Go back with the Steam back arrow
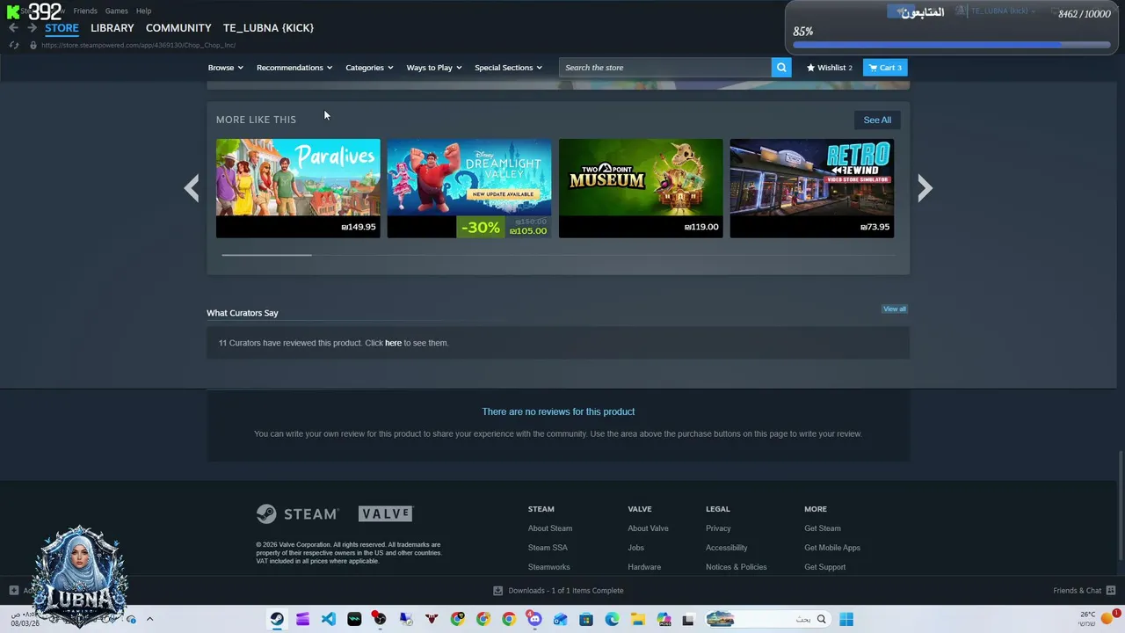Screen dimensions: 1125x633 click(x=13, y=28)
